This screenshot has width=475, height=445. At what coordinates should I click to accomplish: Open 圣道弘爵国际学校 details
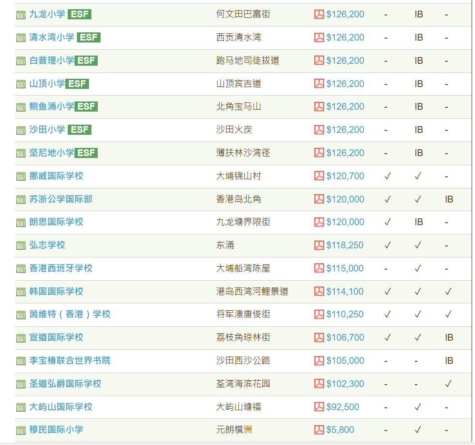(65, 384)
